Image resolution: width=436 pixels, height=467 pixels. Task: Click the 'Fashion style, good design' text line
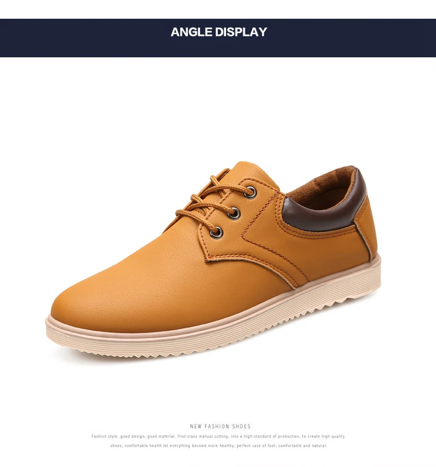click(218, 436)
